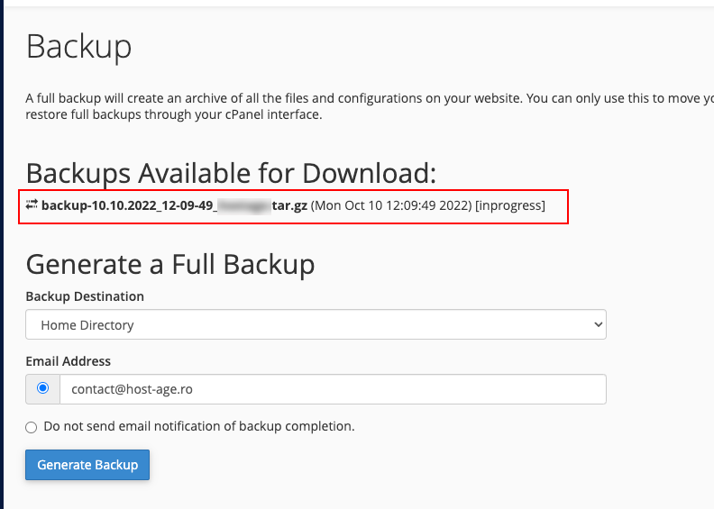
Task: Click the "Do not send email notification" label text
Action: point(198,426)
